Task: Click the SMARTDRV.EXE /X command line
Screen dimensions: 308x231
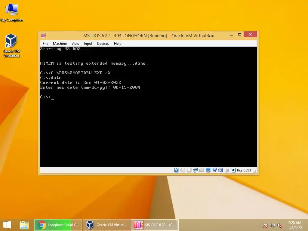Action: pos(75,73)
